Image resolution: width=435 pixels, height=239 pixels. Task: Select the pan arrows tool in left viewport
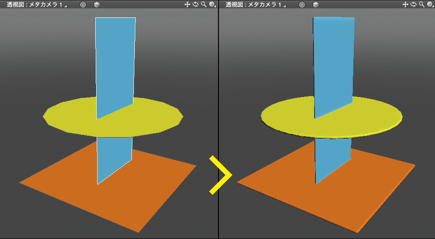click(187, 4)
